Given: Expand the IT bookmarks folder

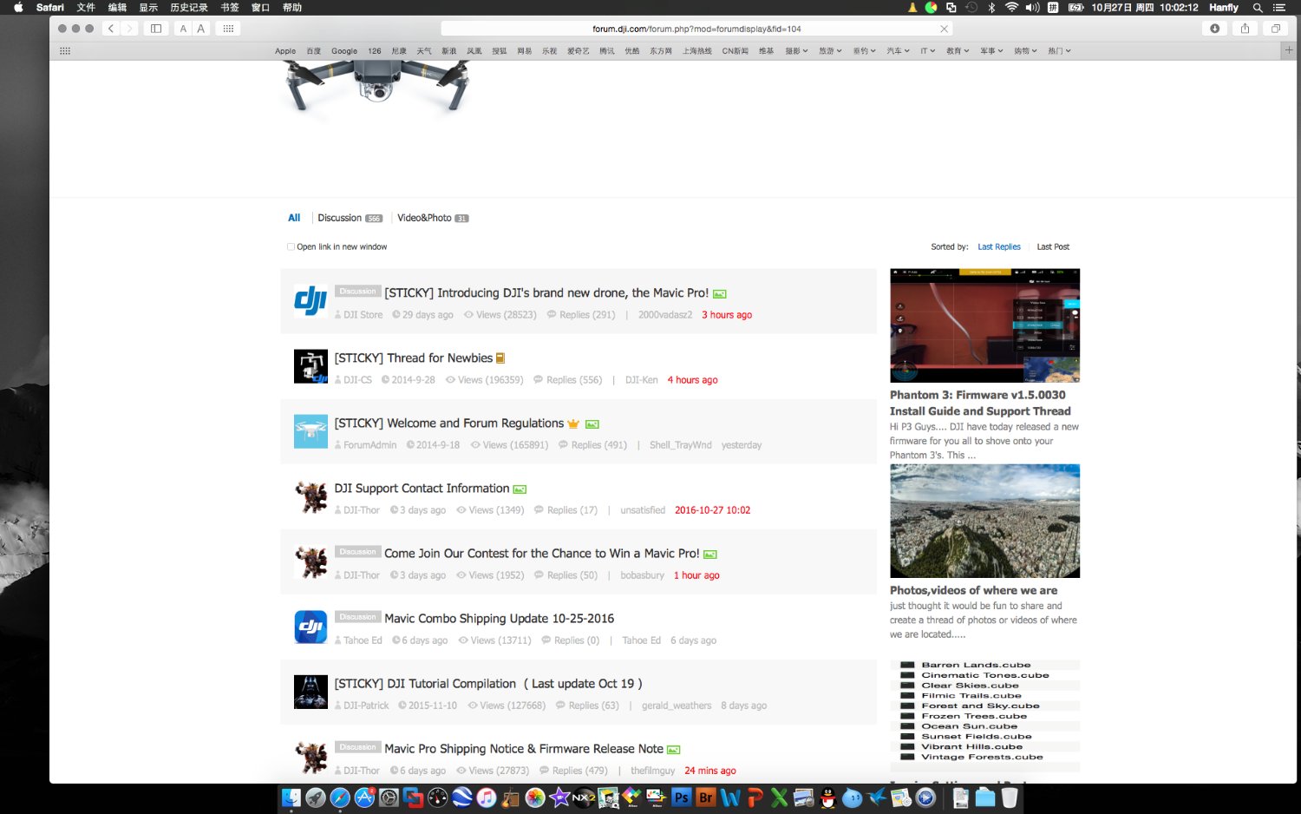Looking at the screenshot, I should pos(928,51).
